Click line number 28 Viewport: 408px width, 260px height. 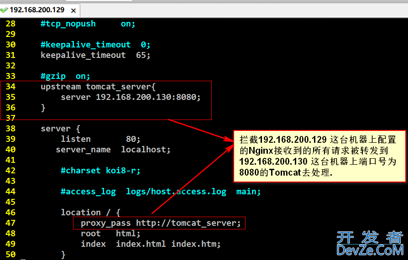10,24
